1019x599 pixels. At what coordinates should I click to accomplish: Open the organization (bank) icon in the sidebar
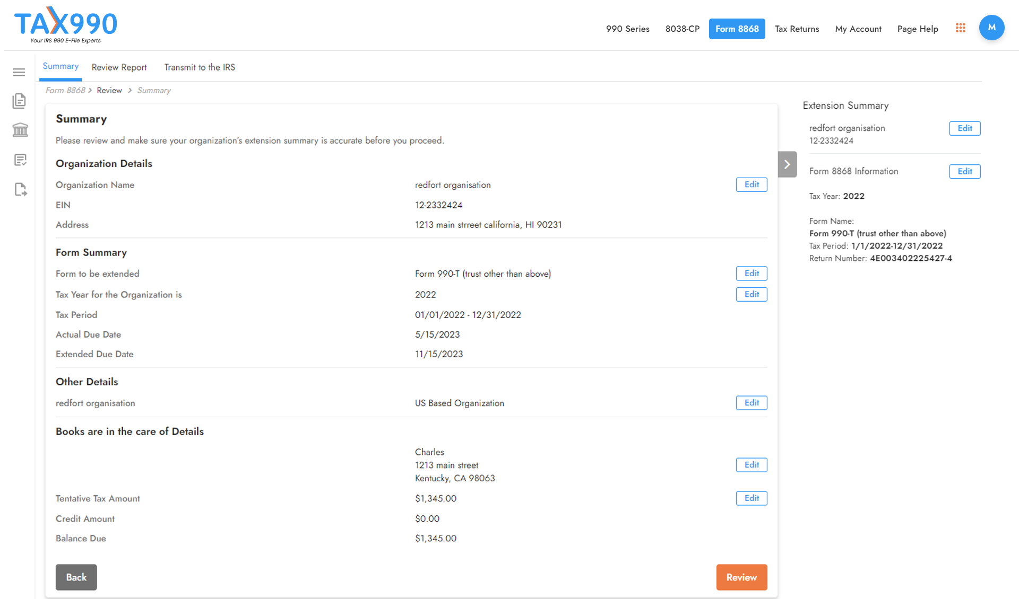point(20,130)
